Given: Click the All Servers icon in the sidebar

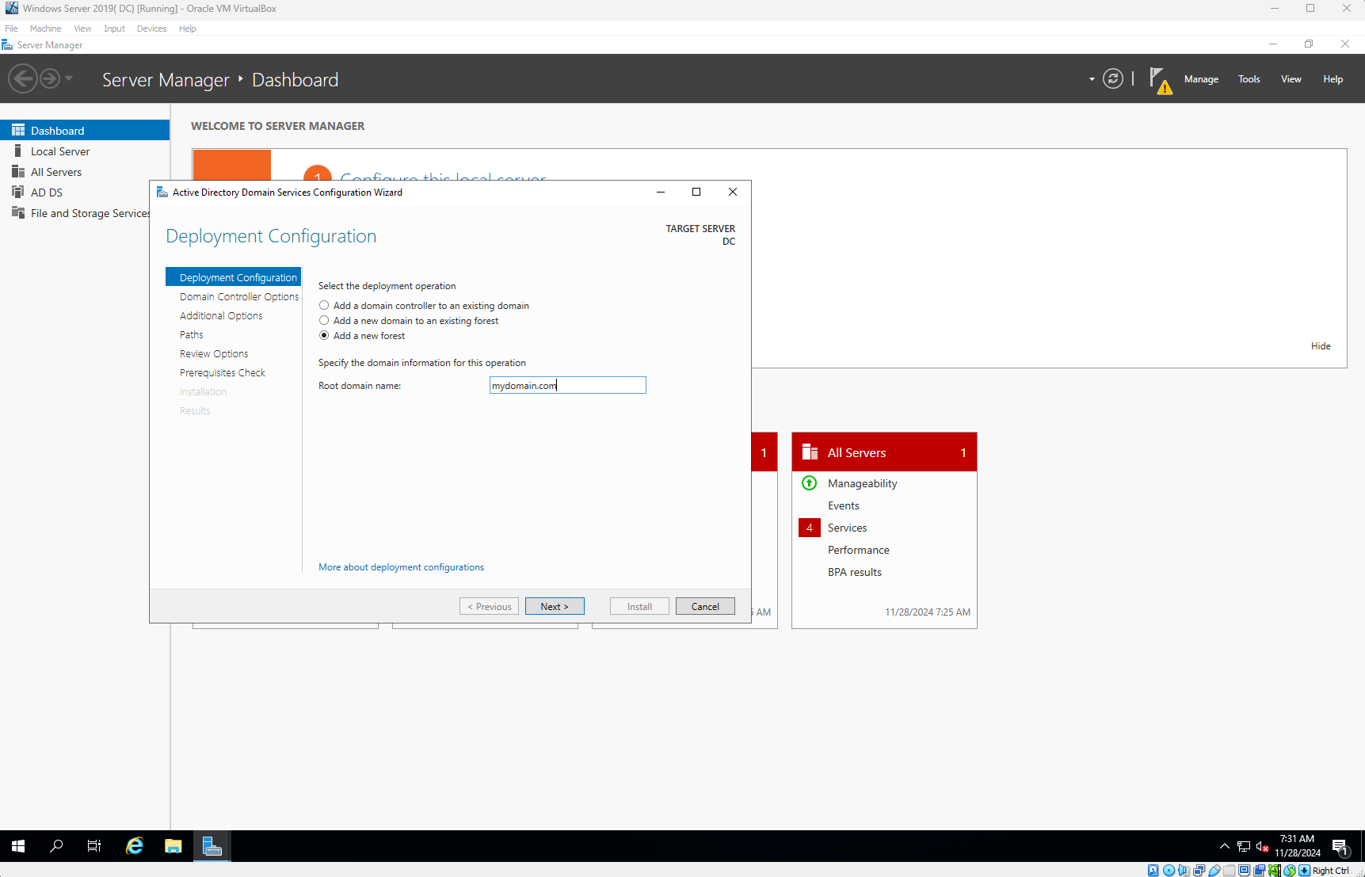Looking at the screenshot, I should point(18,171).
